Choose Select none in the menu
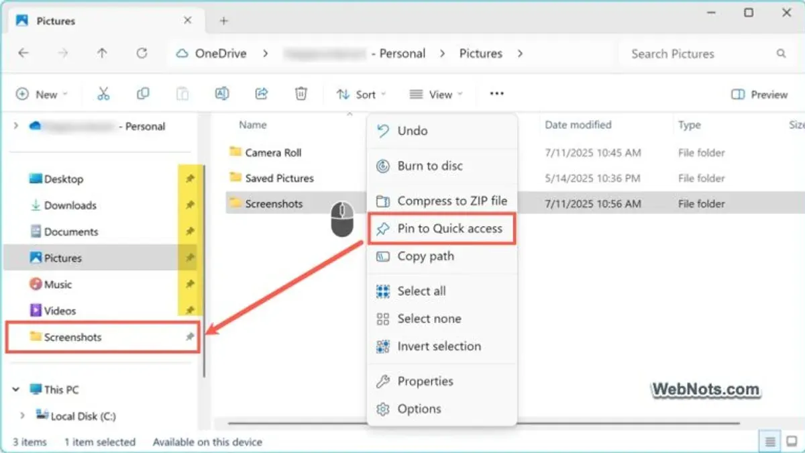This screenshot has width=805, height=453. 443,319
